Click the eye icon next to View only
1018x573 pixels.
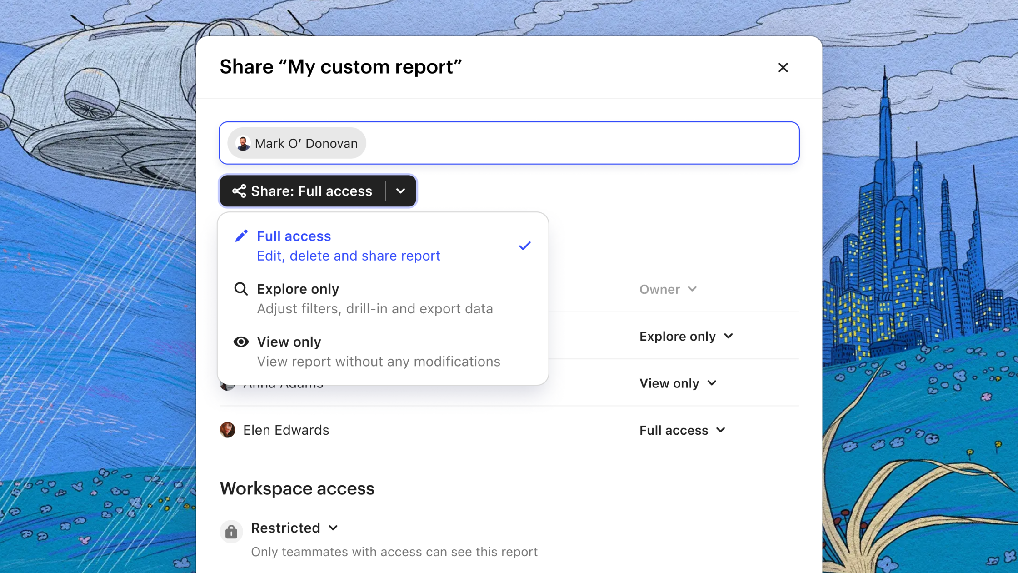[241, 342]
